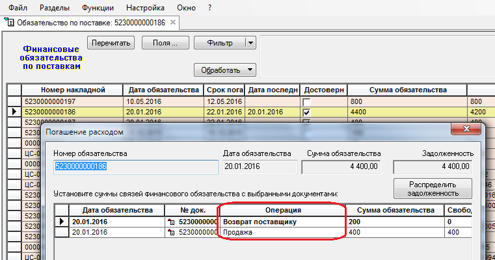The width and height of the screenshot is (495, 260).
Task: Click the Дата последн column header
Action: point(273,90)
